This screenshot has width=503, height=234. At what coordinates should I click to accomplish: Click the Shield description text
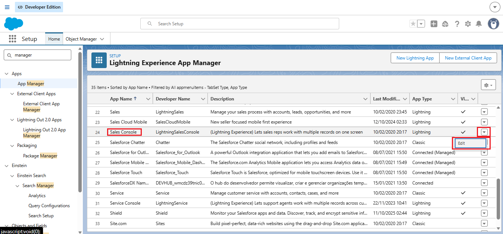[288, 213]
